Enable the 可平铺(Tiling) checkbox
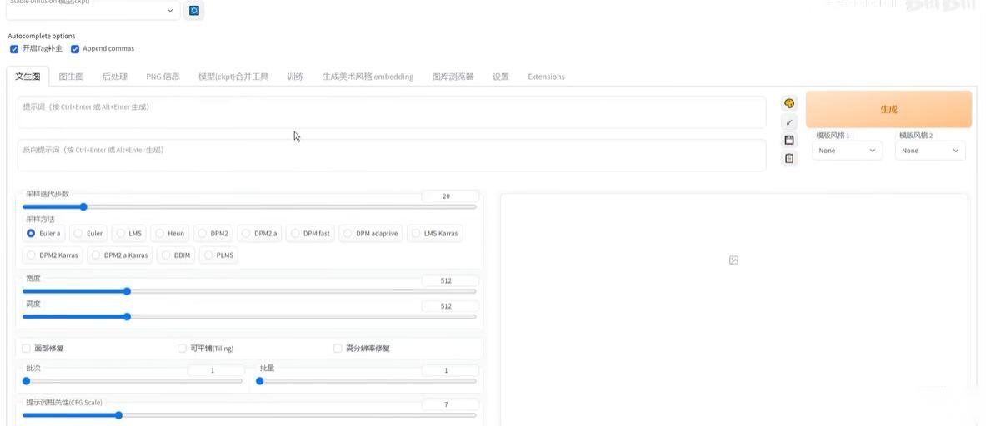This screenshot has height=426, width=986. 183,348
